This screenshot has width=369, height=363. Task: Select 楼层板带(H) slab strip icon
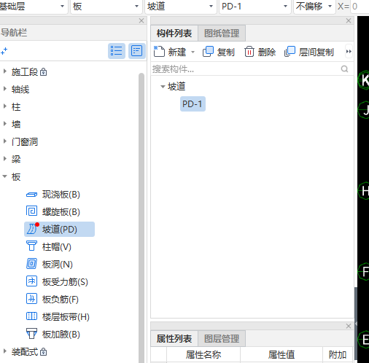(31, 316)
